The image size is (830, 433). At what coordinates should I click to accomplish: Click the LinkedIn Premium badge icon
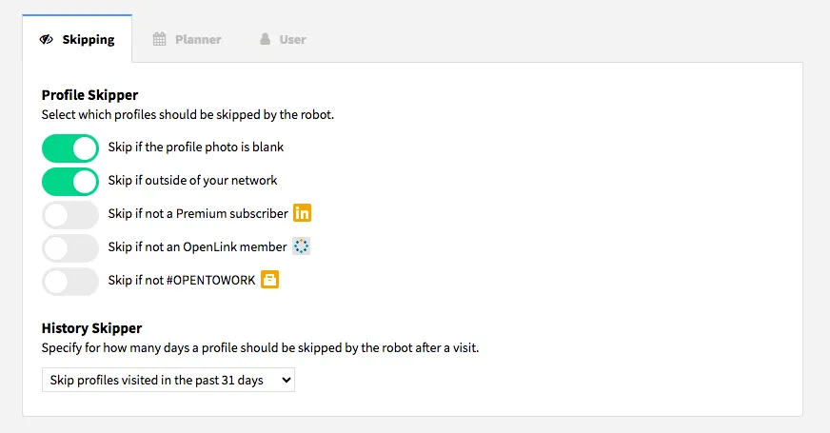[x=303, y=213]
